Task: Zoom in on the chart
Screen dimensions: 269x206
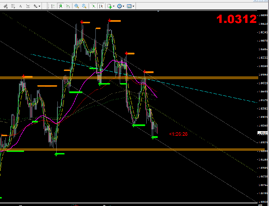Action: pyautogui.click(x=76, y=6)
